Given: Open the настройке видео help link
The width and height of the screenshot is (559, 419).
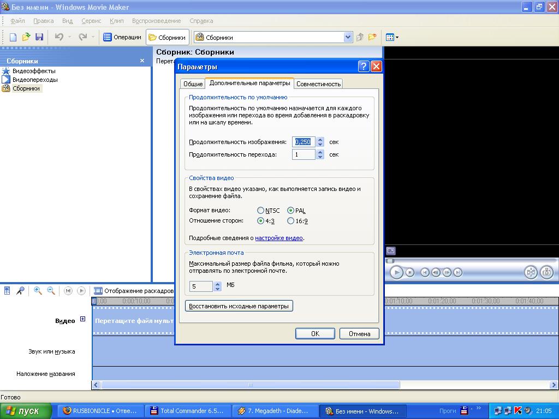Looking at the screenshot, I should tap(279, 238).
